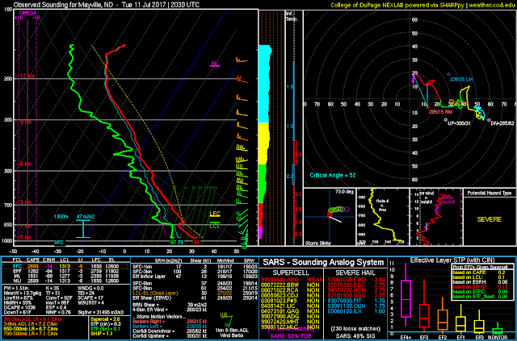Viewport: 517px width, 341px height.
Task: Click the Storm Slinky diagram
Action: click(x=330, y=217)
